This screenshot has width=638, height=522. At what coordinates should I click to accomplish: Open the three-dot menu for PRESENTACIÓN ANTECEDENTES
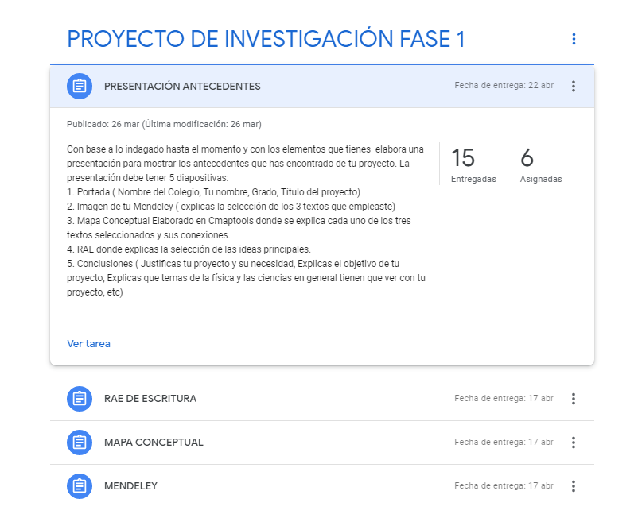(x=574, y=86)
